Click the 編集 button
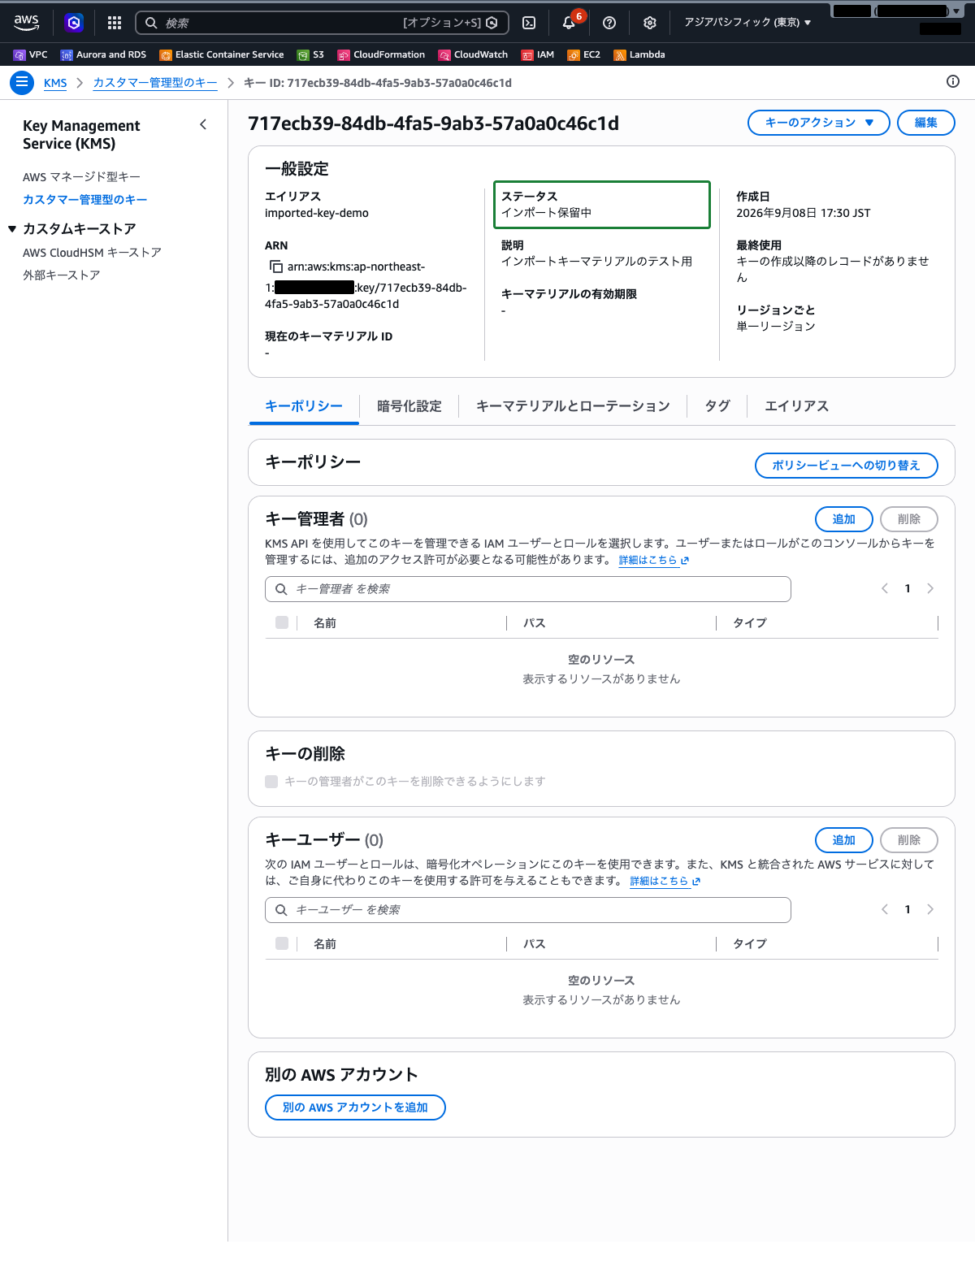Viewport: 975px width, 1270px height. pyautogui.click(x=926, y=123)
